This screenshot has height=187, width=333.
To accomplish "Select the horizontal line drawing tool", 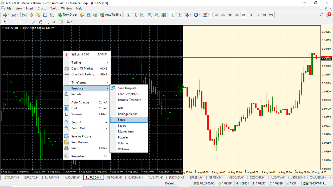I will tap(27, 22).
